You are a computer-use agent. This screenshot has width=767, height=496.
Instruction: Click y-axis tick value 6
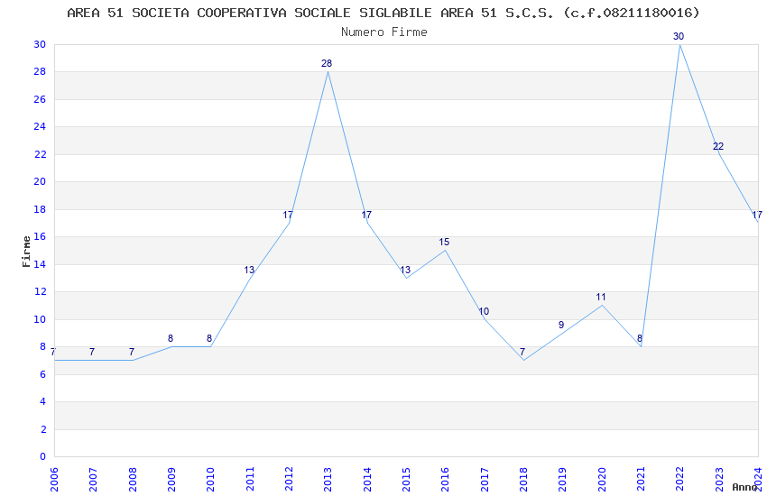tap(43, 374)
